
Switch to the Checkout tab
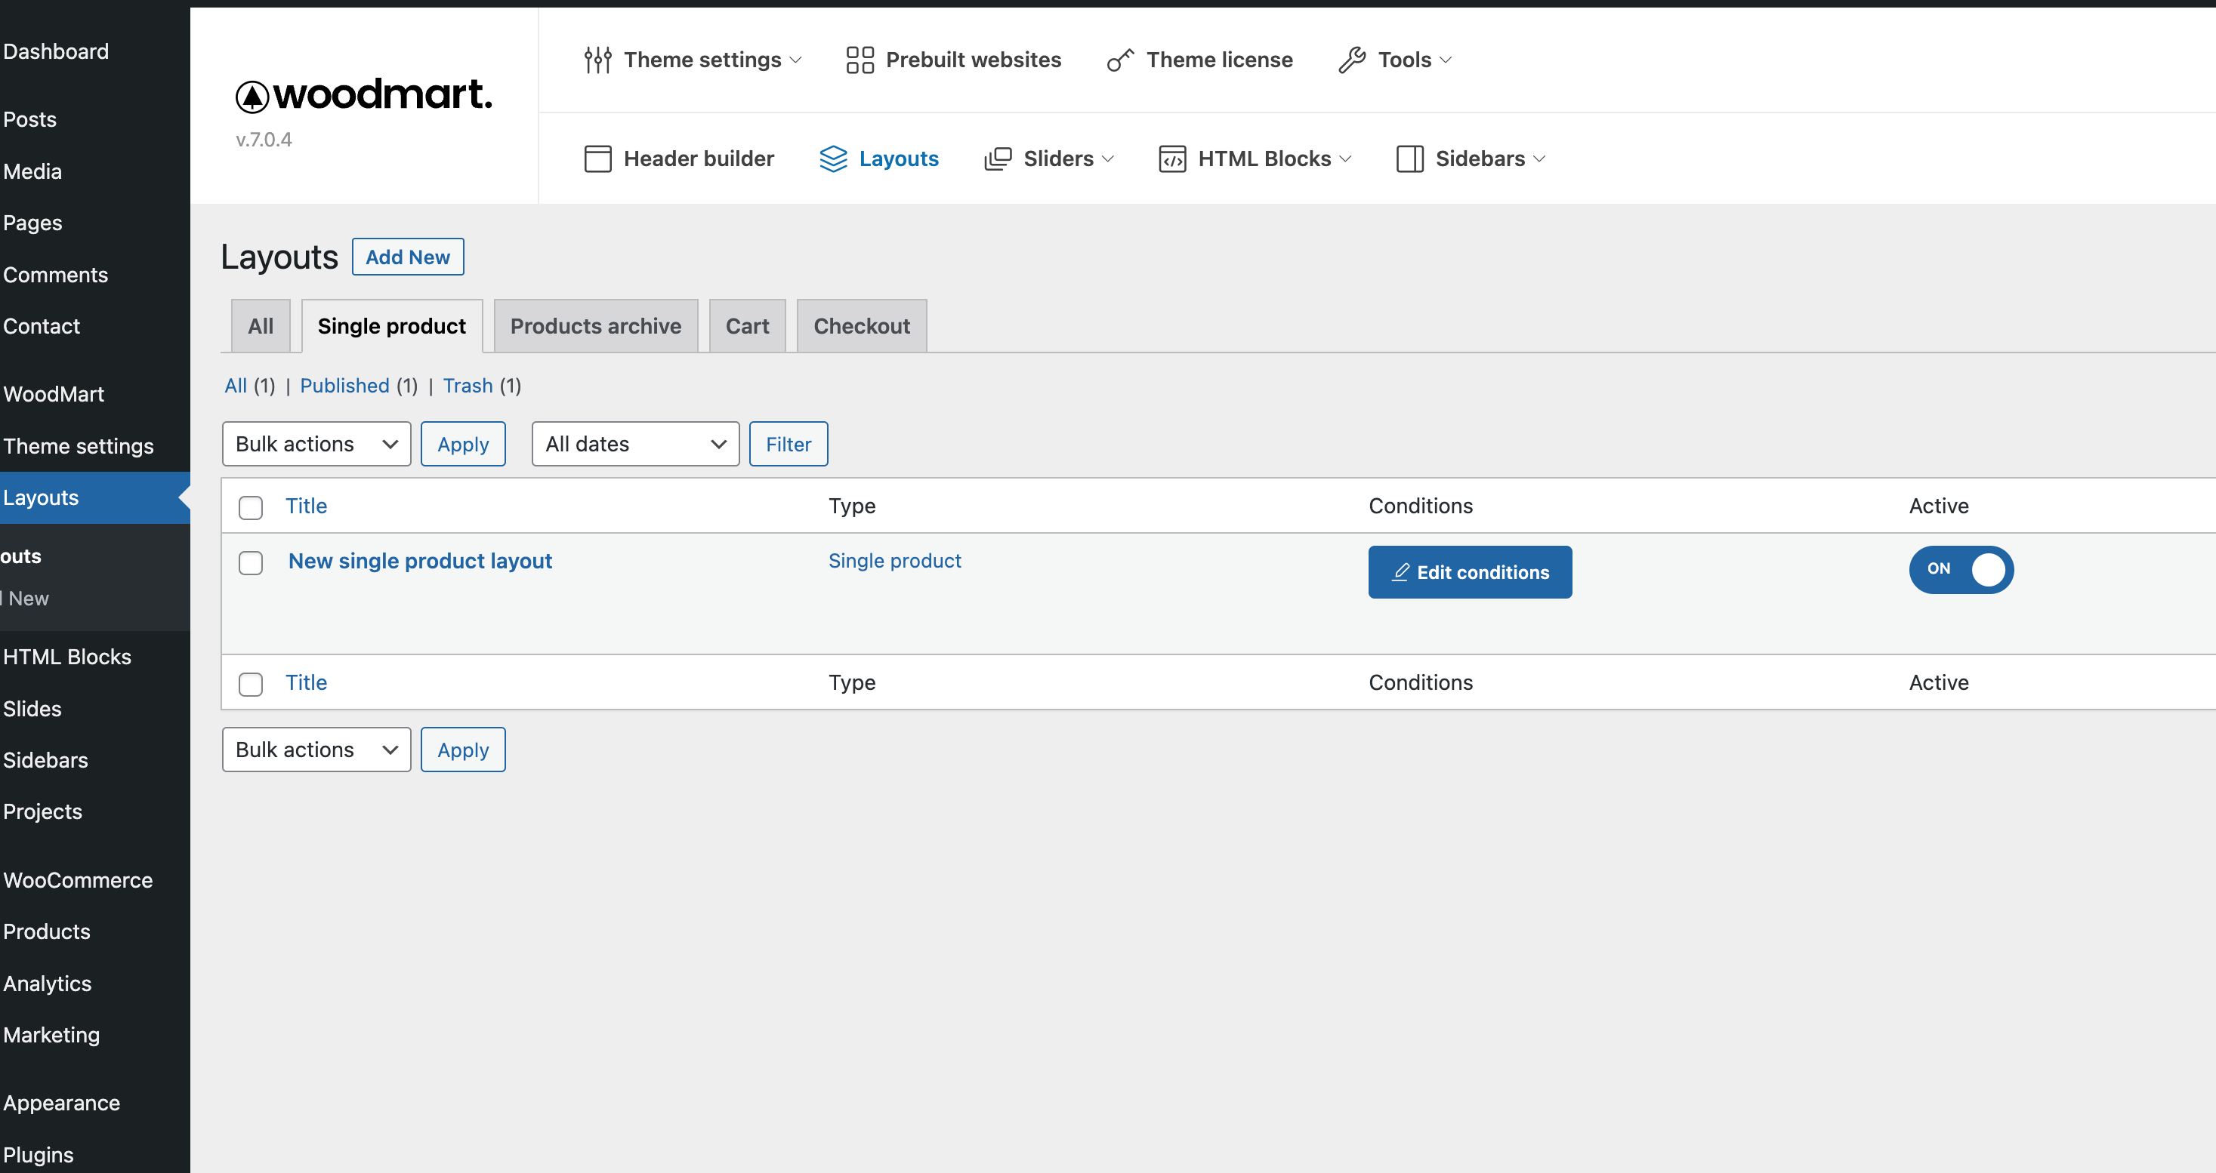point(861,326)
